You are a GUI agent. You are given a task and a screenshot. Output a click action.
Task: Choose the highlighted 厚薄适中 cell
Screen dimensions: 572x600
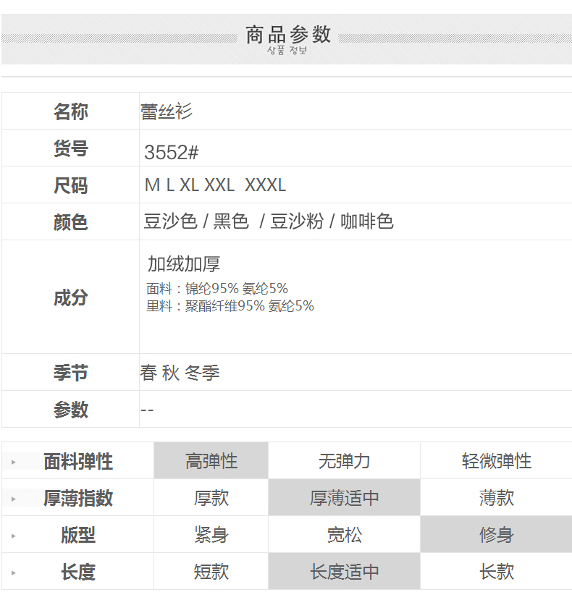(x=344, y=498)
